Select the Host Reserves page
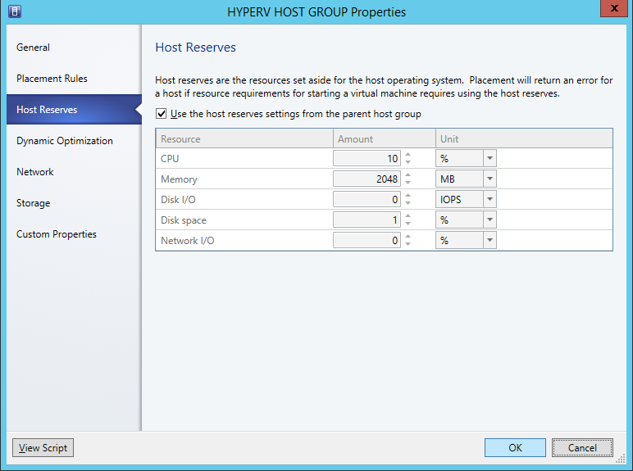Viewport: 633px width, 471px height. pos(75,109)
